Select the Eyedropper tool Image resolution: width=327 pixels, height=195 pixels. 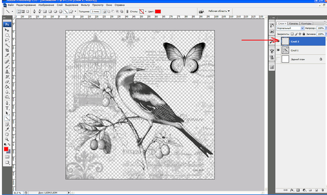7,130
